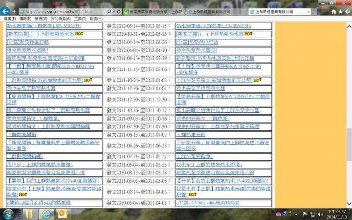Click HOT badge beside [新家開箱] traditional link

[79, 34]
